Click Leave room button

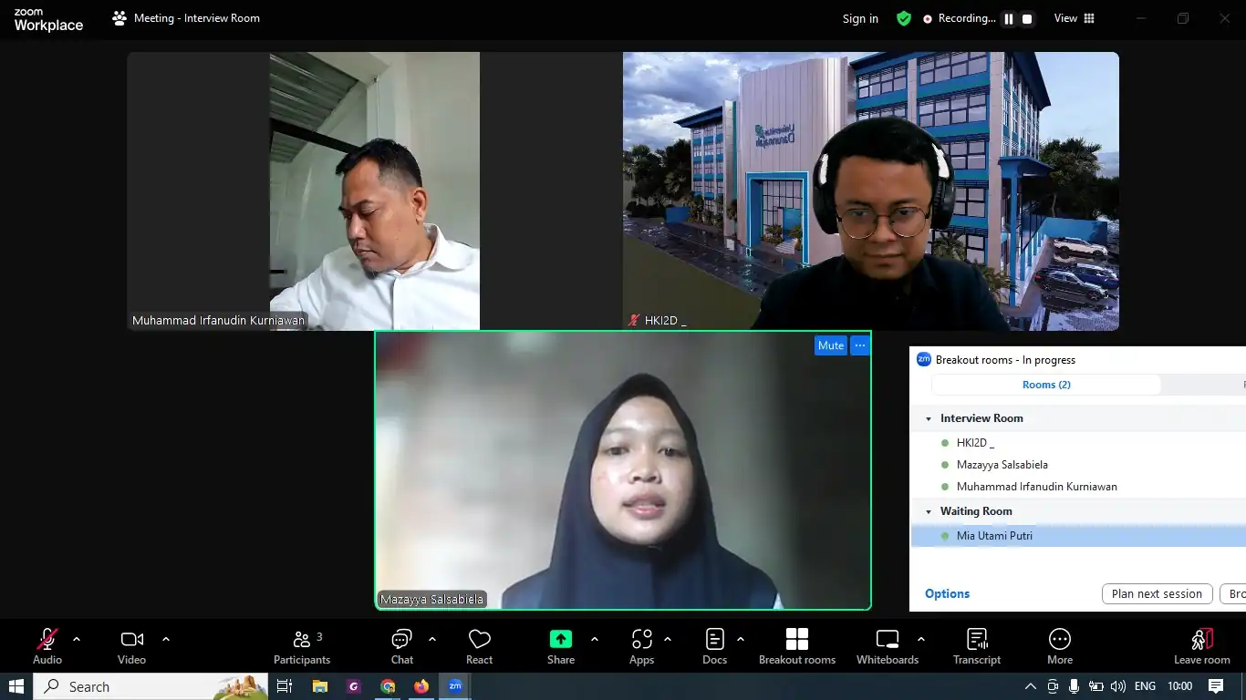pyautogui.click(x=1202, y=646)
